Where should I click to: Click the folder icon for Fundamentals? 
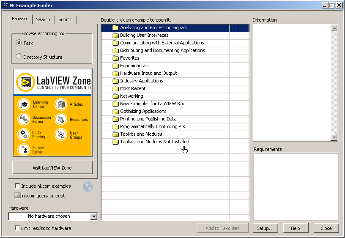click(115, 66)
